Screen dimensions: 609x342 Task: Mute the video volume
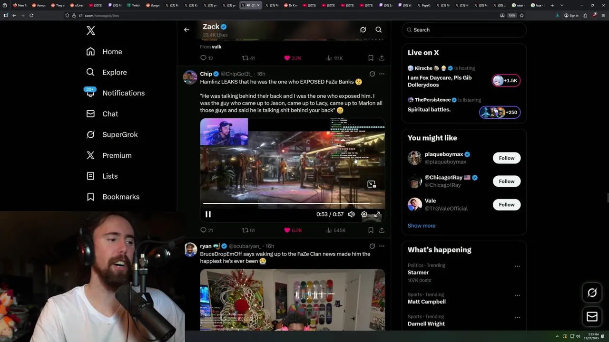pos(351,214)
